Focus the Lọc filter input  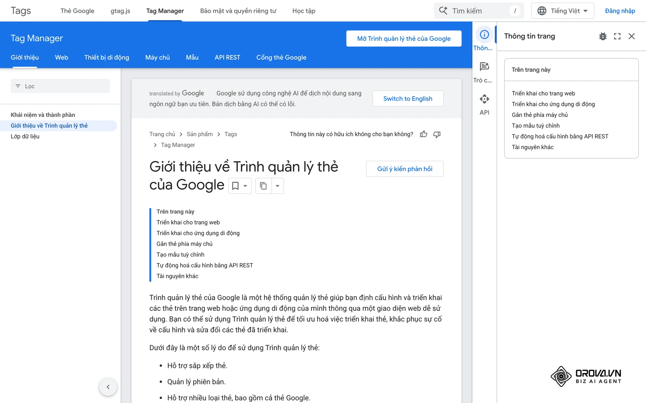[x=60, y=86]
